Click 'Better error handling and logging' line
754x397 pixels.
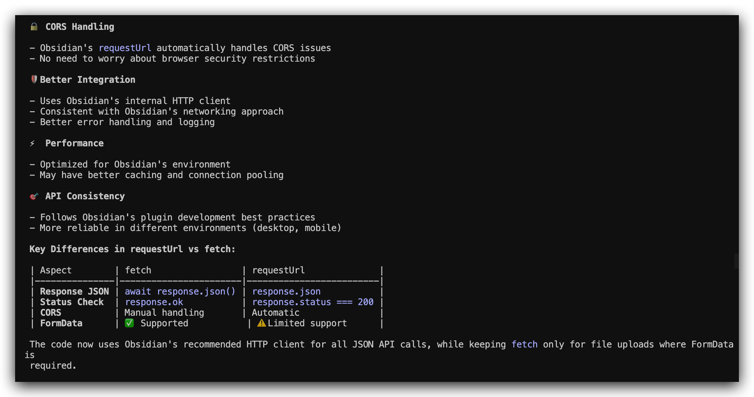[127, 122]
